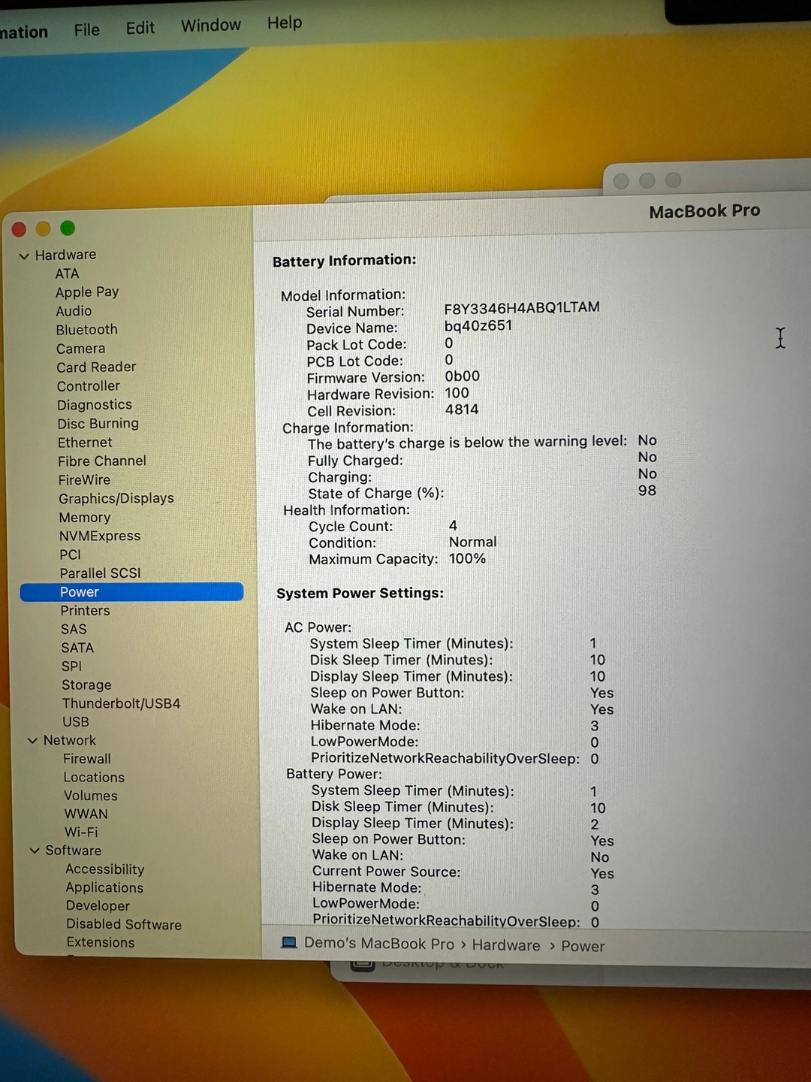This screenshot has width=811, height=1082.
Task: Show USB device information
Action: point(75,721)
